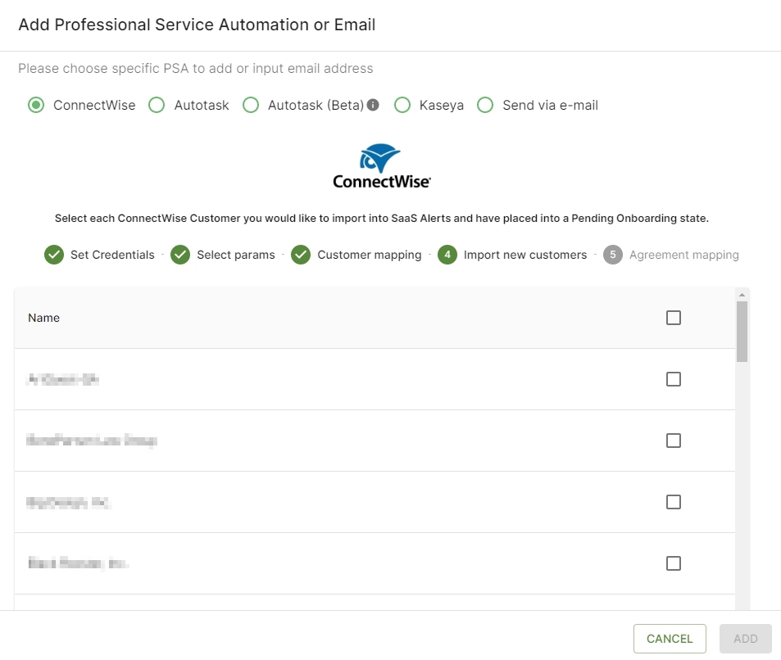Check the fourth customer row checkbox
Screen dimensions: 781x660
674,563
